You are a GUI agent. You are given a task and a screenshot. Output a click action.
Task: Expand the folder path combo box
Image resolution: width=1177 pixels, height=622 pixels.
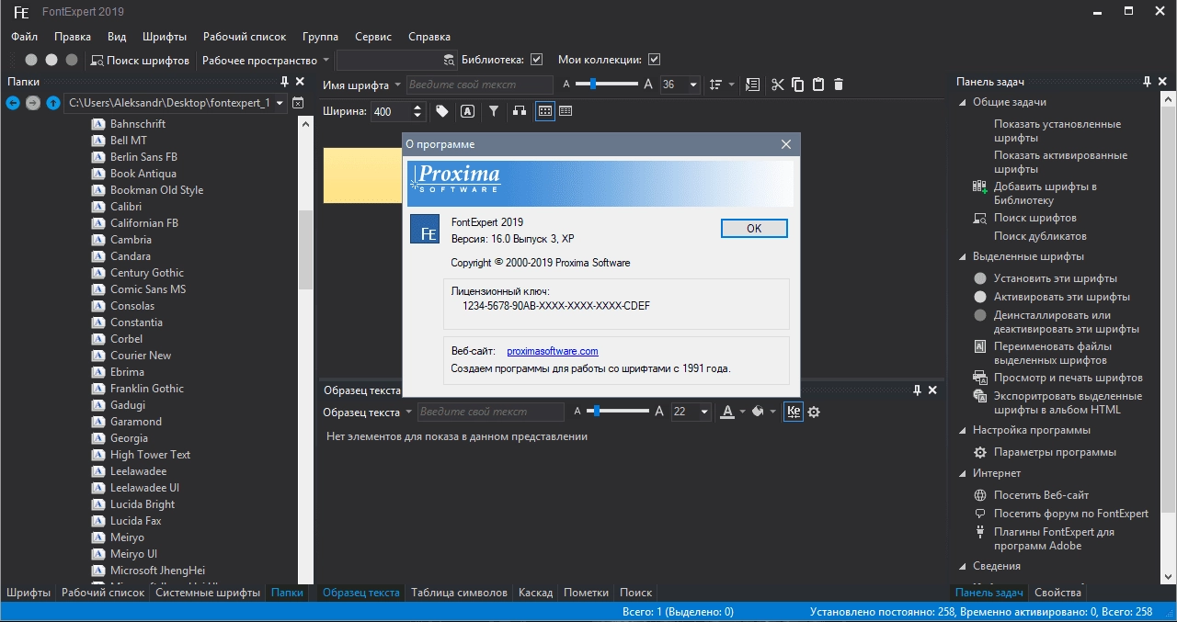pyautogui.click(x=280, y=103)
